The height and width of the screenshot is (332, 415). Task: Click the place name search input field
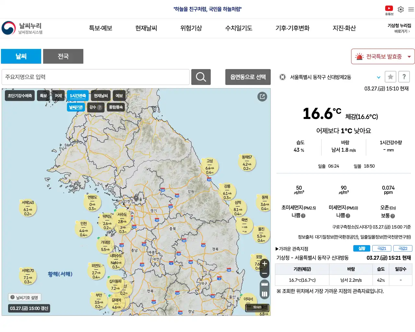[96, 77]
